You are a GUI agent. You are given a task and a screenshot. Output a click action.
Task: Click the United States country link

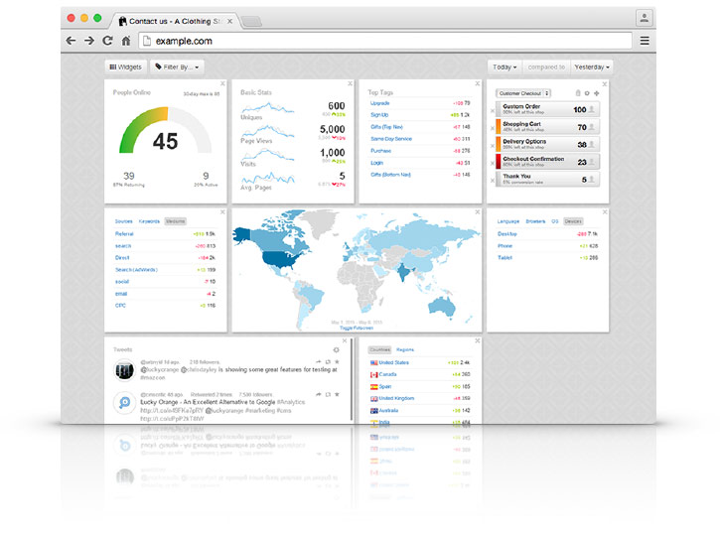pyautogui.click(x=393, y=362)
